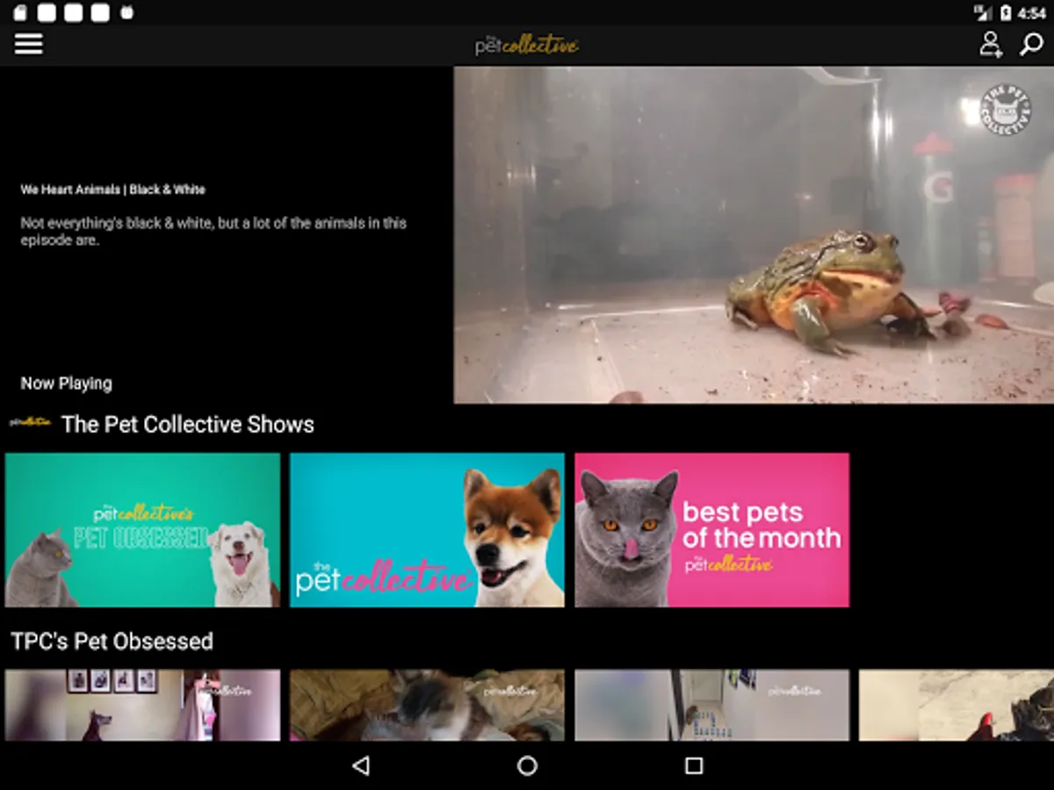Image resolution: width=1054 pixels, height=790 pixels.
Task: Play the calico cat video thumbnail
Action: point(427,705)
